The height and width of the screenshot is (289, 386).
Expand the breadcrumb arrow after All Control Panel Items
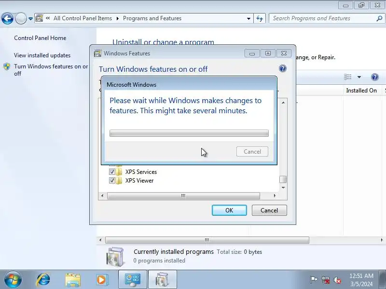[x=117, y=18]
